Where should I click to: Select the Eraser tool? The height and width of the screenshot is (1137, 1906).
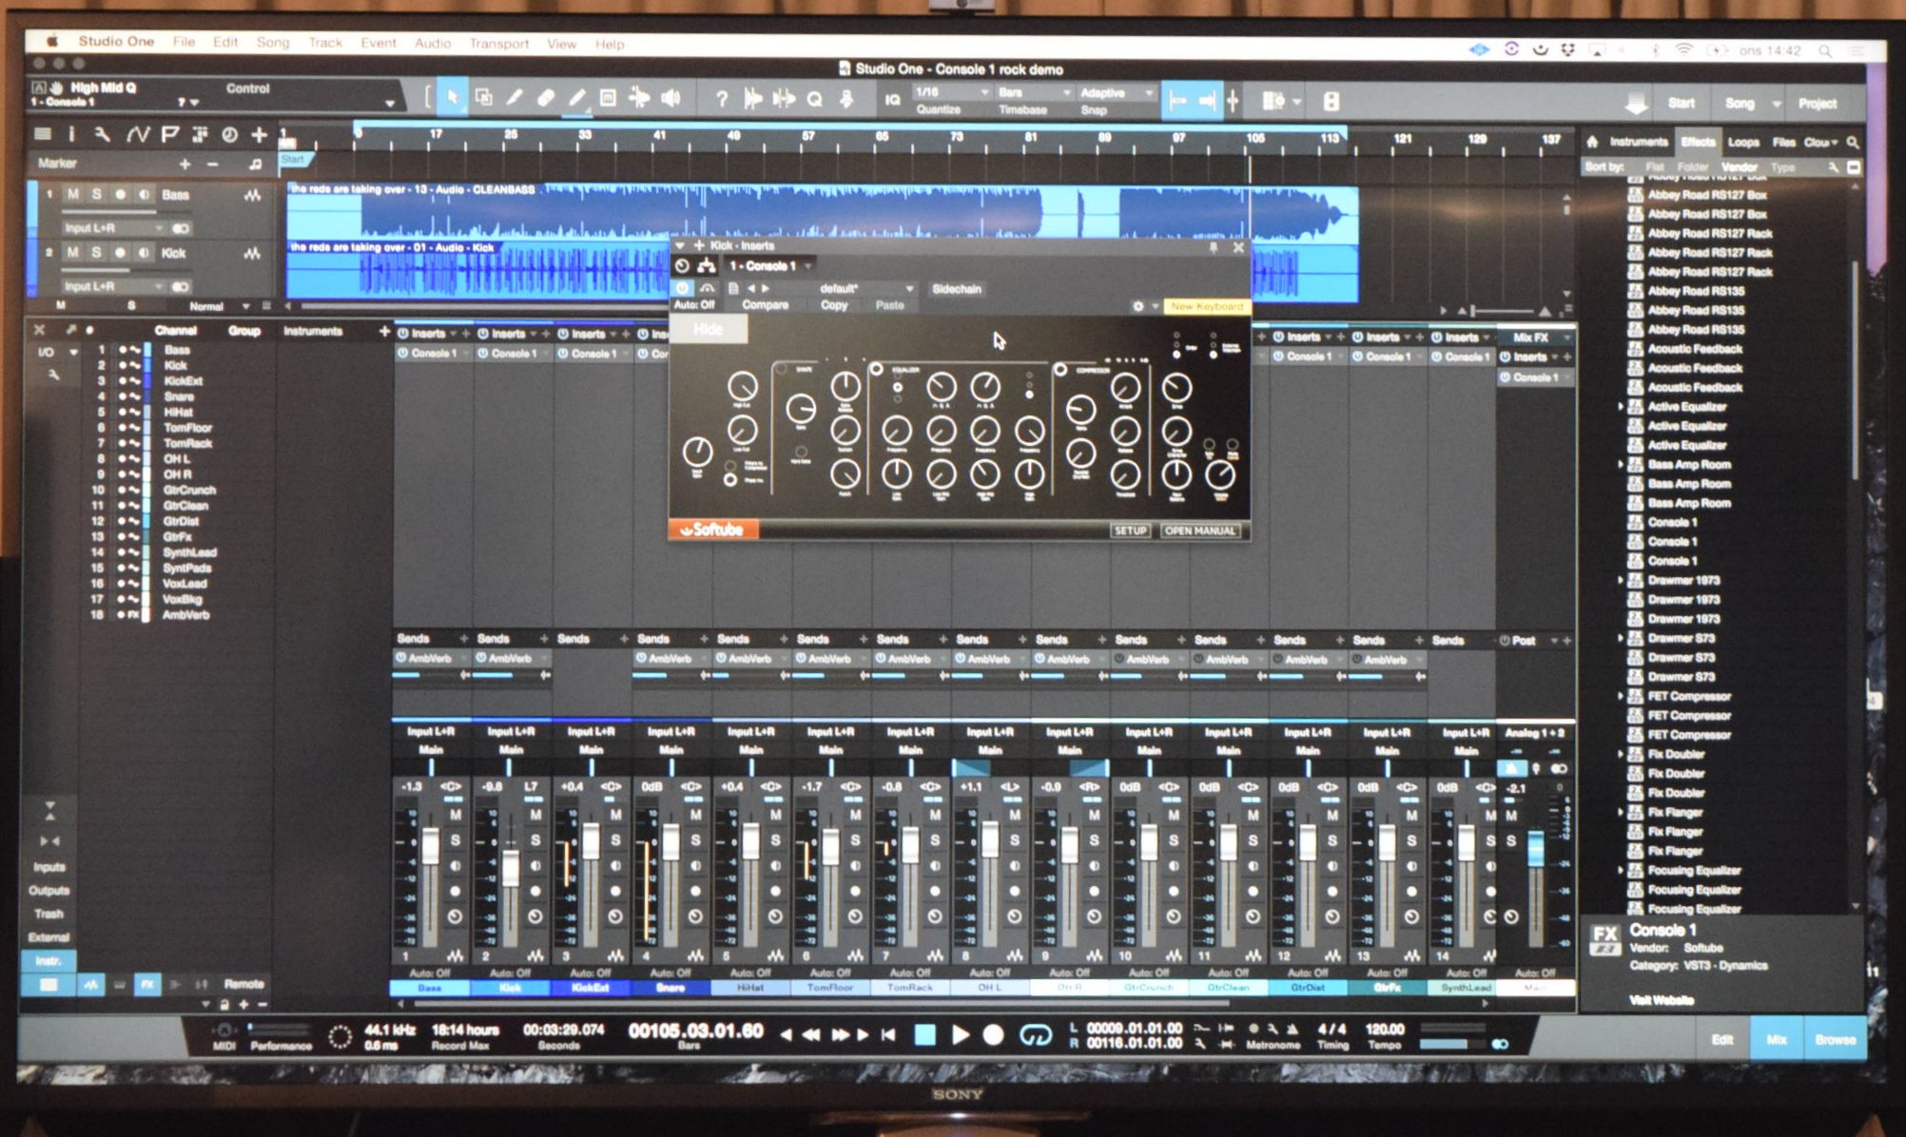point(546,98)
